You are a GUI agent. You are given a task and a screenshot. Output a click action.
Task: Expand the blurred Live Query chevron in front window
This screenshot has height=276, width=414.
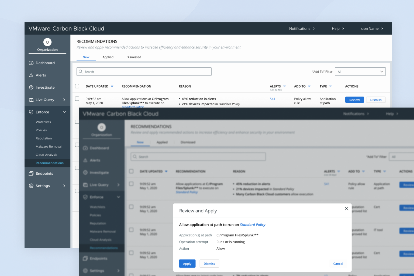coord(118,185)
